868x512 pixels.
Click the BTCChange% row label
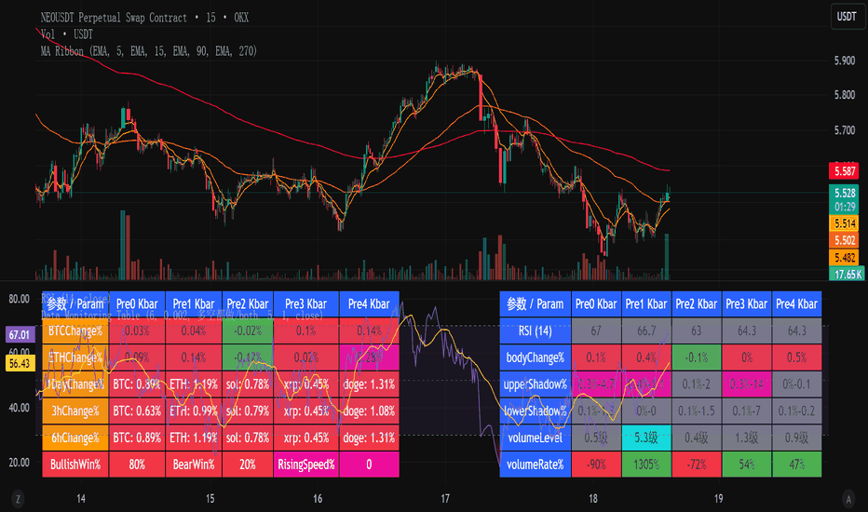tap(75, 331)
